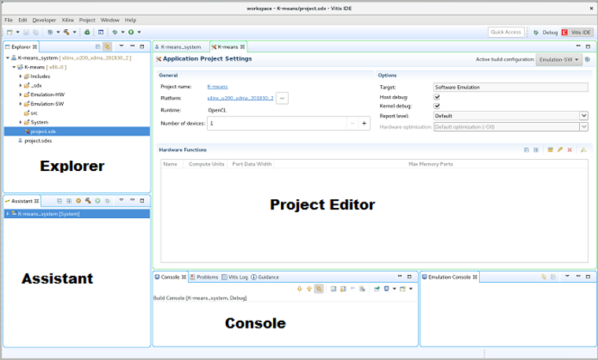Toggle highlighted scroll-lock icon in Console toolbar
The width and height of the screenshot is (598, 360).
319,289
